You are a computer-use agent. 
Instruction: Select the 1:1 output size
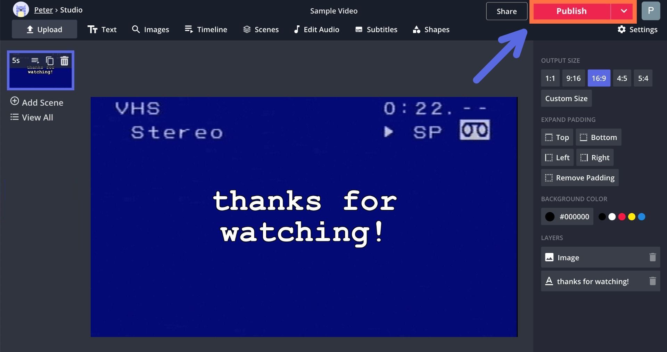pos(550,78)
